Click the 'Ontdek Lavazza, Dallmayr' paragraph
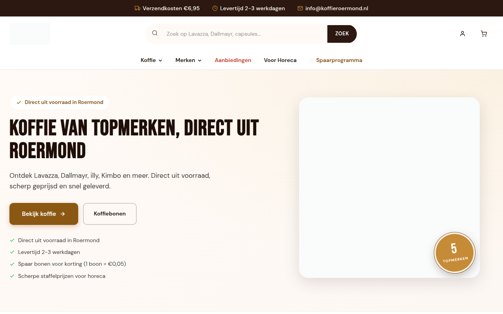Image resolution: width=503 pixels, height=314 pixels. (110, 181)
